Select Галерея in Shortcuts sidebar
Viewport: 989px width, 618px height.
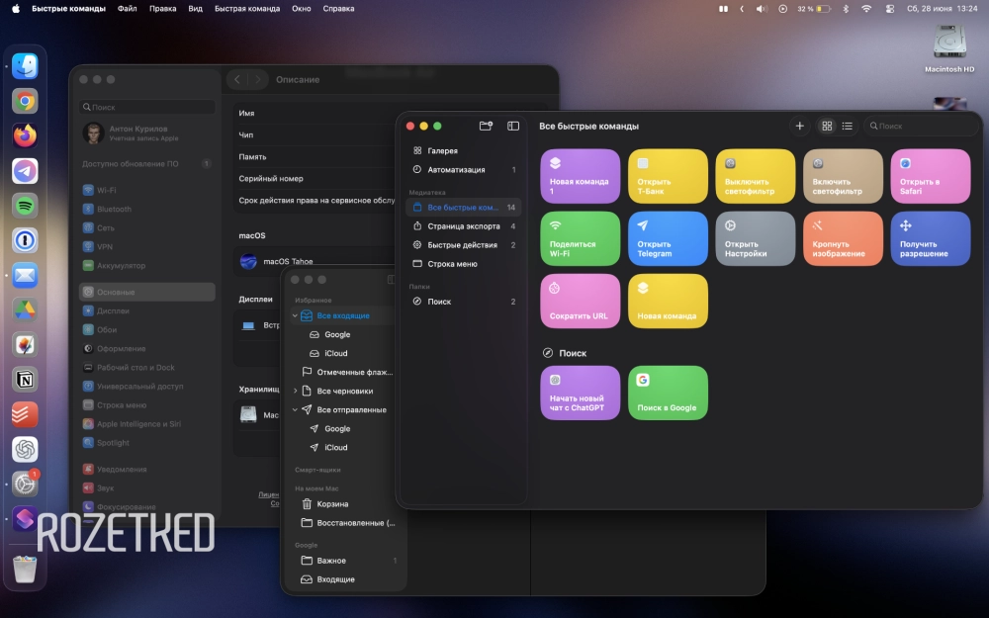click(464, 150)
